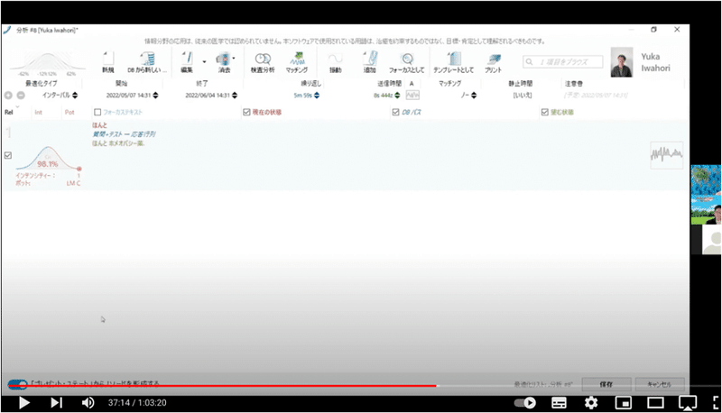The image size is (722, 413).
Task: Click the plus circle icon above the Rel column
Action: (8, 96)
